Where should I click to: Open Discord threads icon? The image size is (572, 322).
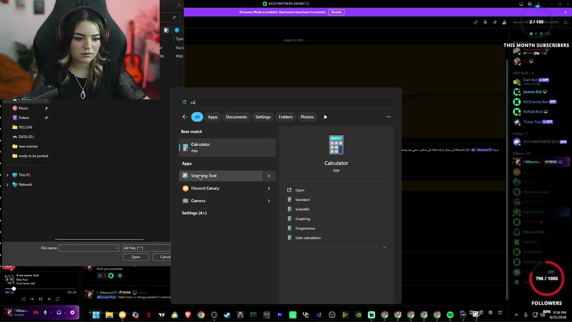[475, 22]
